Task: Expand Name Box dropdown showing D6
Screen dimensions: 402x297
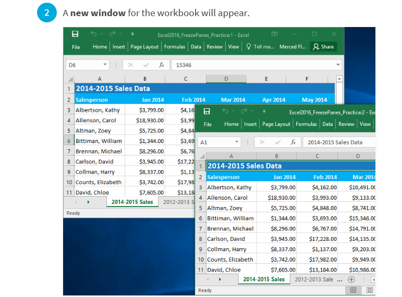Action: coord(105,64)
